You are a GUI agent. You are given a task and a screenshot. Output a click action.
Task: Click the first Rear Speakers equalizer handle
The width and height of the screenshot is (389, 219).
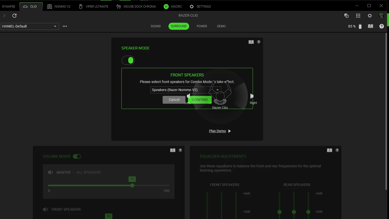click(x=279, y=212)
